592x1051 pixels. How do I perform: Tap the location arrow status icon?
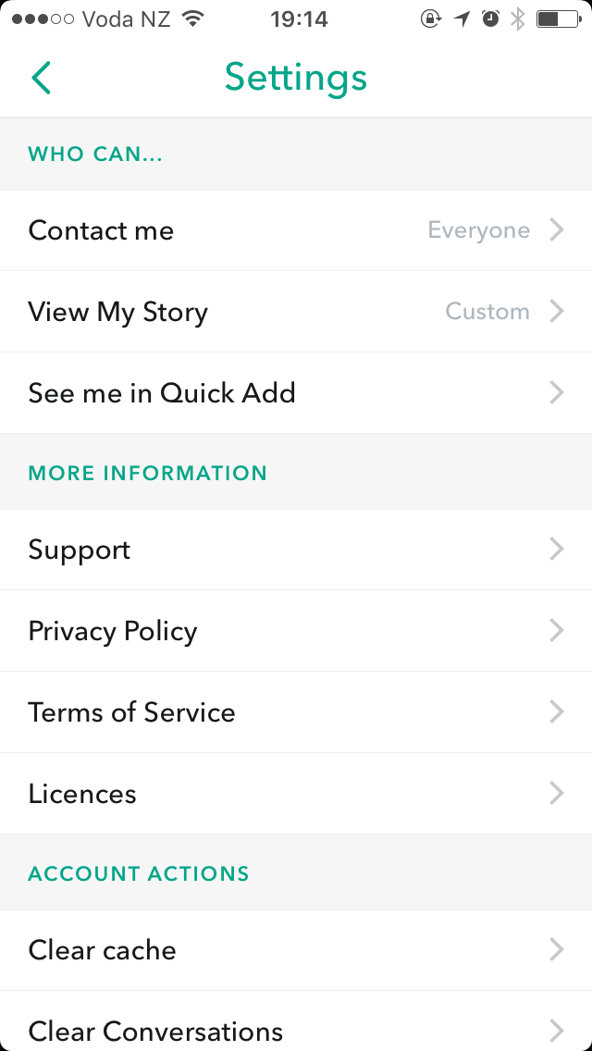[462, 19]
